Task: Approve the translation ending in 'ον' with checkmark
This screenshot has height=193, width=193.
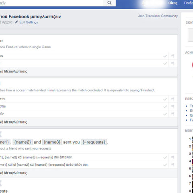Action: click(165, 56)
